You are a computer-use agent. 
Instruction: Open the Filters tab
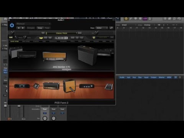pos(72,41)
